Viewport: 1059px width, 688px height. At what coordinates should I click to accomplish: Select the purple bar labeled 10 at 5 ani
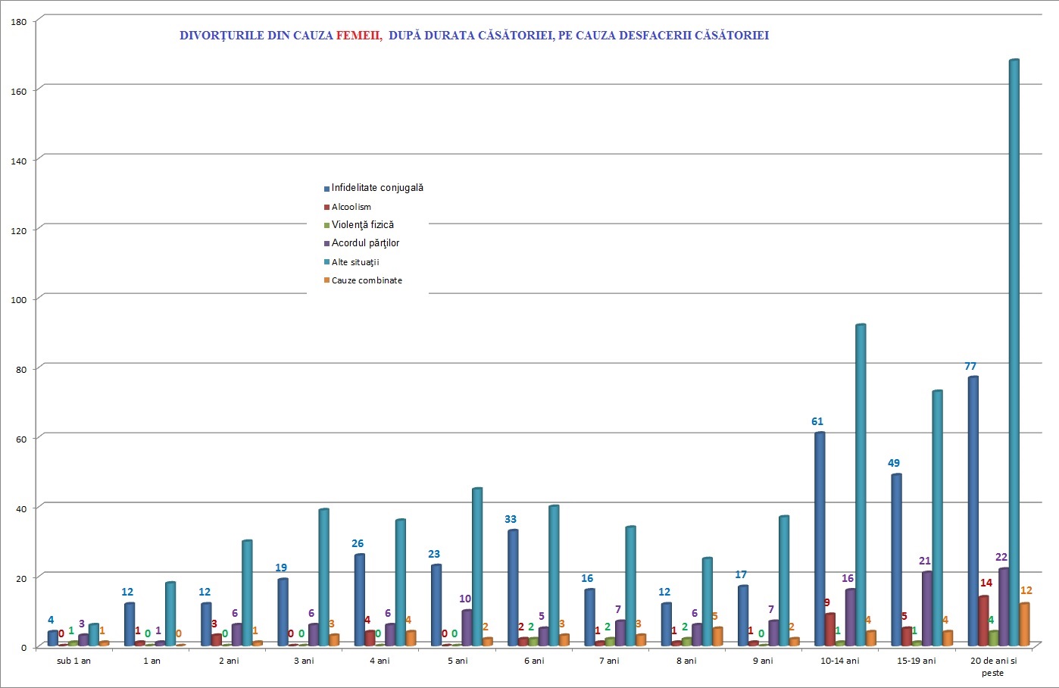(467, 627)
